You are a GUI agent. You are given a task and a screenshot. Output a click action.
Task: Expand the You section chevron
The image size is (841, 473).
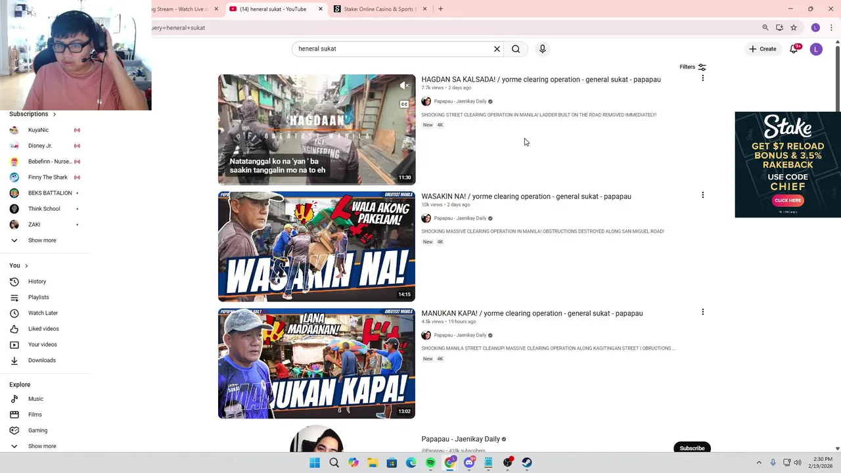click(26, 265)
